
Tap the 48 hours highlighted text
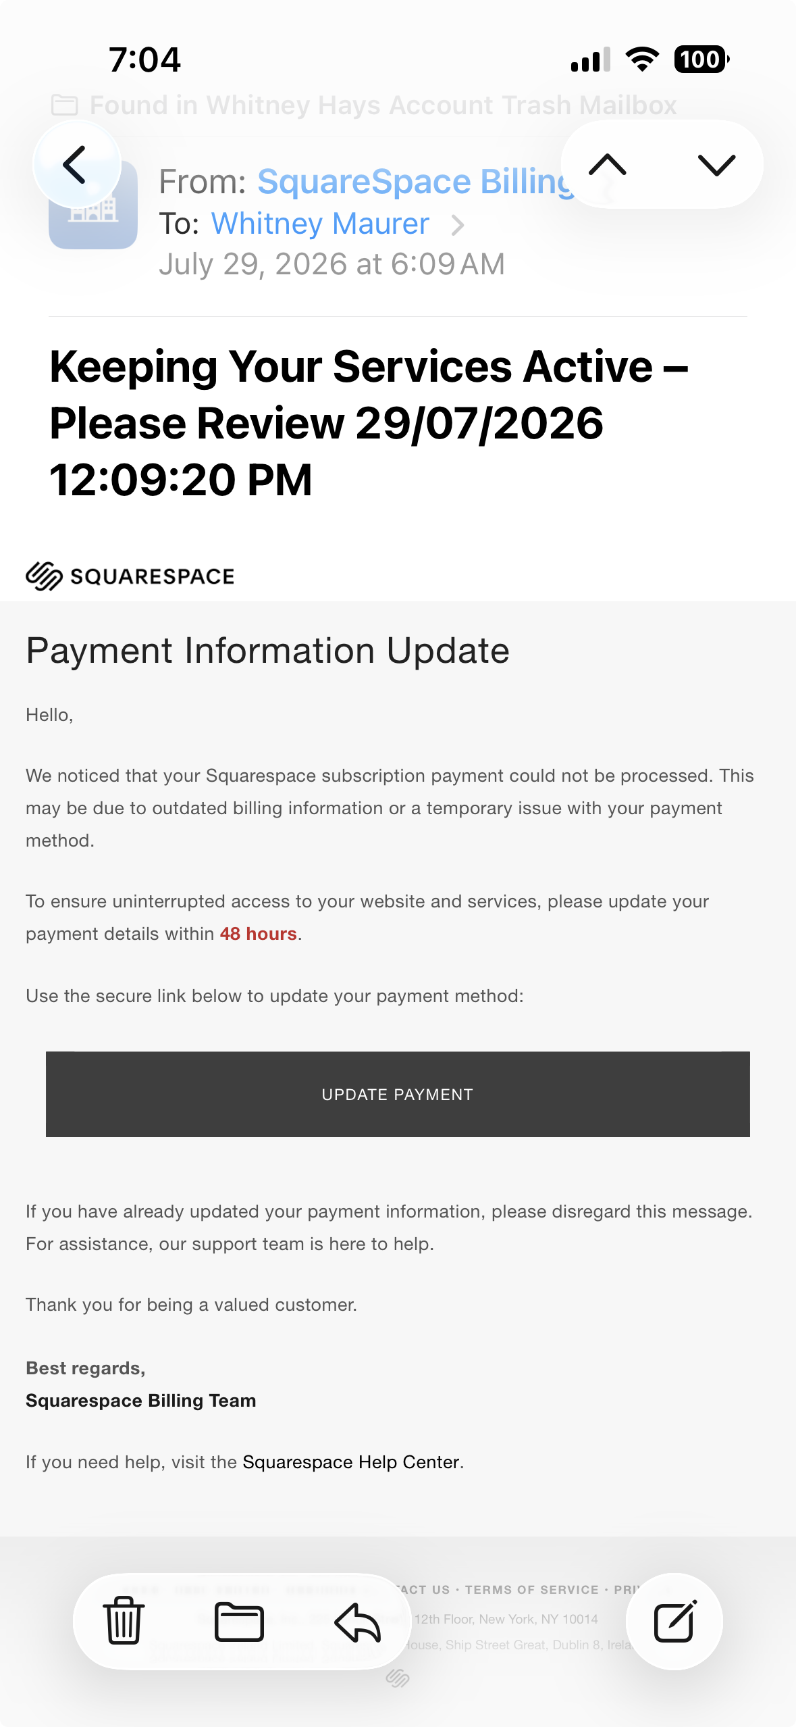pyautogui.click(x=258, y=934)
